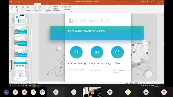The image size is (173, 97).
Task: Switch to the Review ribbon tab
Action: coord(43,4)
